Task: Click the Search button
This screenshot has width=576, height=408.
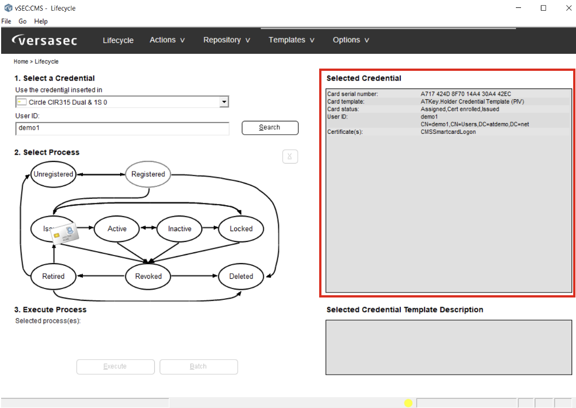Action: point(270,127)
